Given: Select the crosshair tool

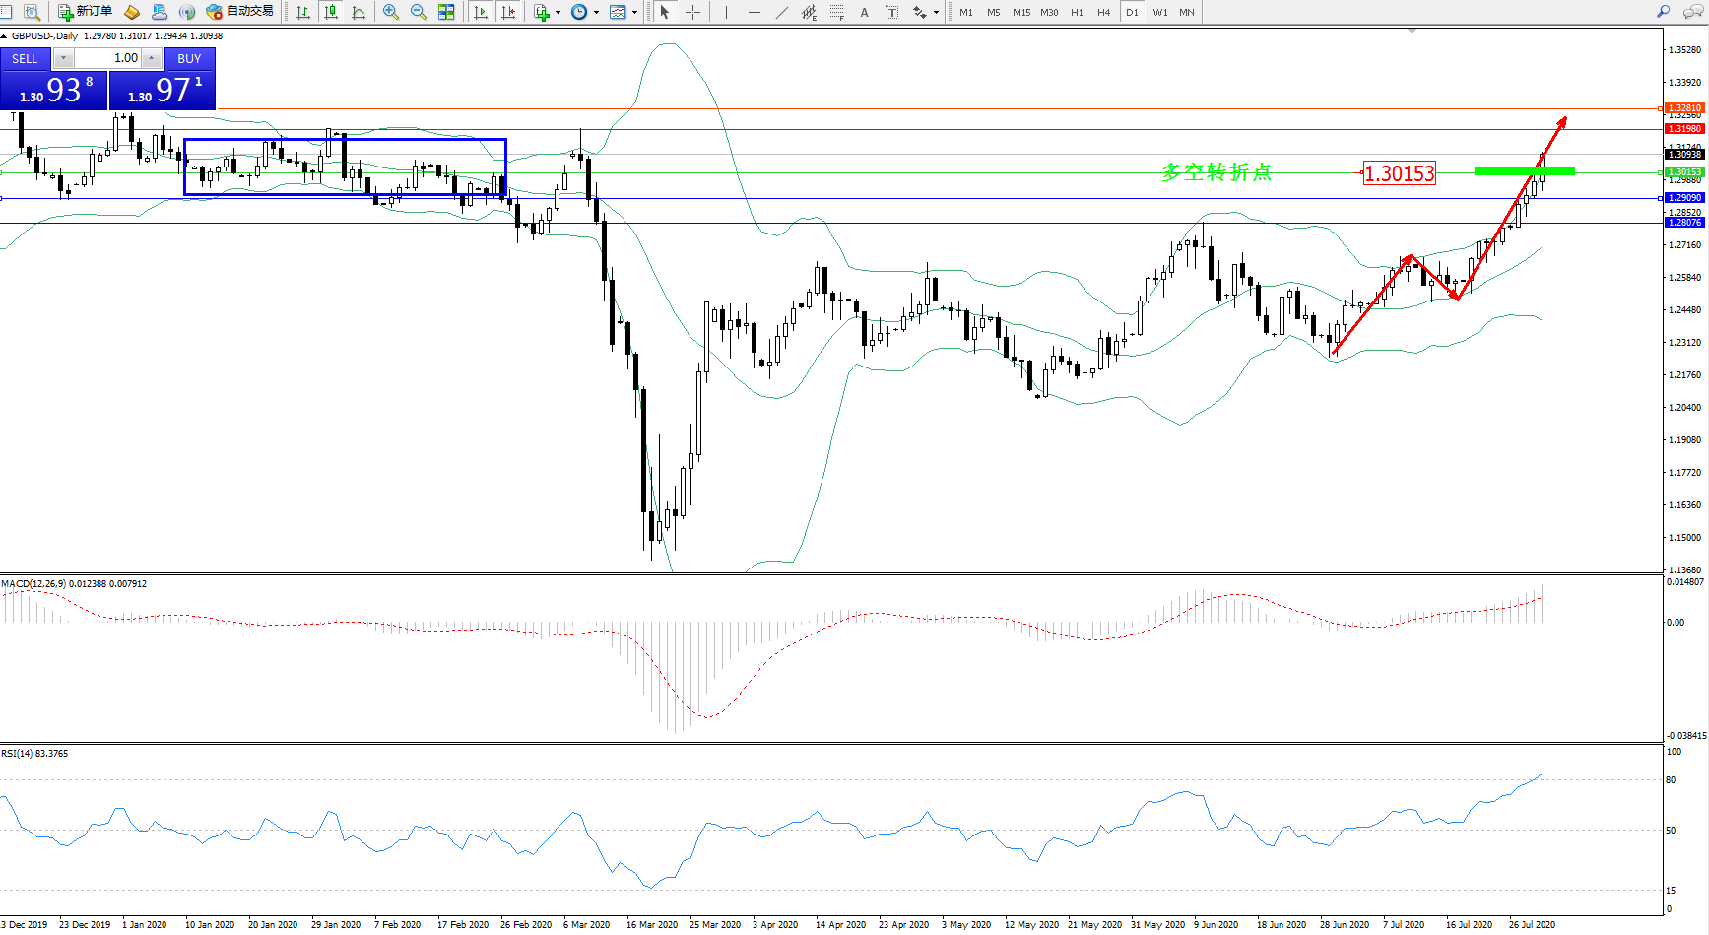Looking at the screenshot, I should (x=692, y=12).
